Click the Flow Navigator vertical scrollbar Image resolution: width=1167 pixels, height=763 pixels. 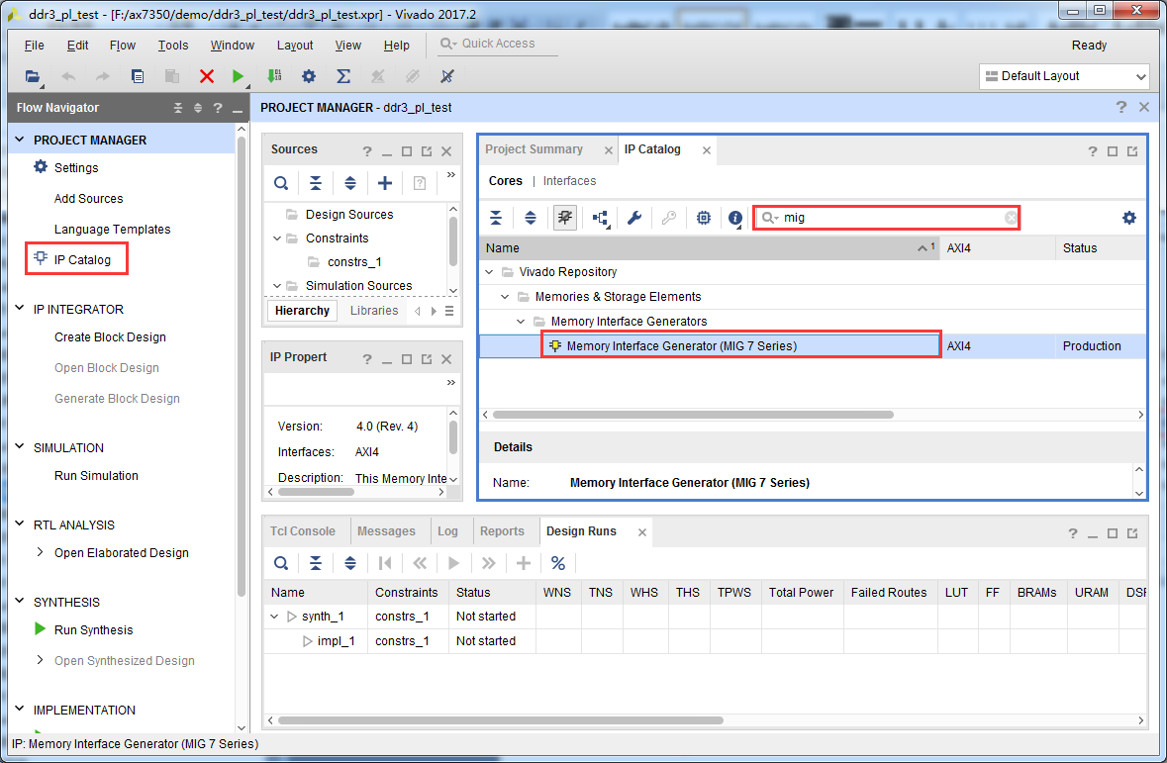(242, 368)
